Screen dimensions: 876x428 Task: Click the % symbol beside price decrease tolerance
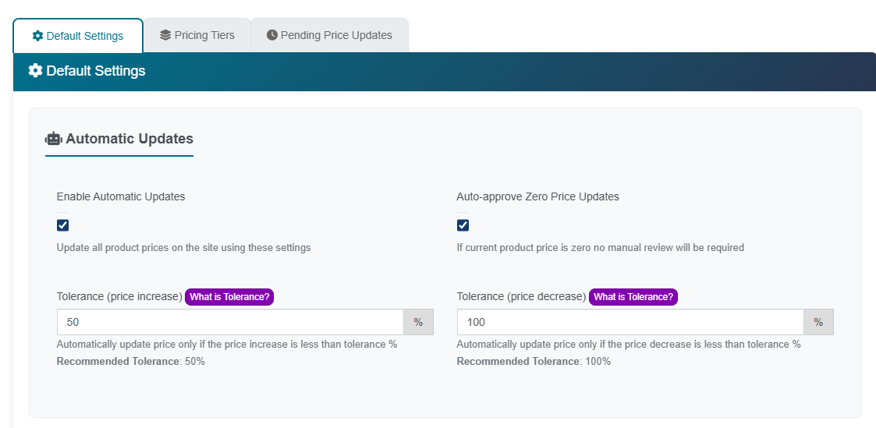818,322
